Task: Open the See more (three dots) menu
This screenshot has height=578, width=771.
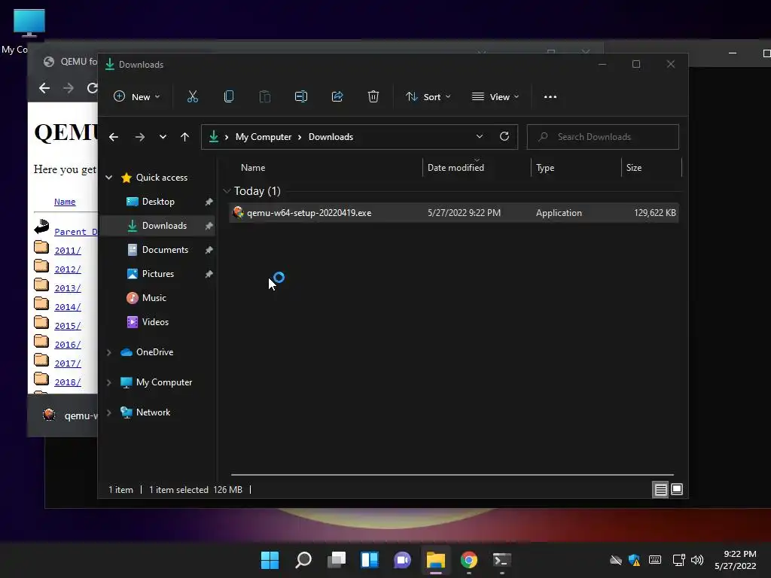Action: 550,97
